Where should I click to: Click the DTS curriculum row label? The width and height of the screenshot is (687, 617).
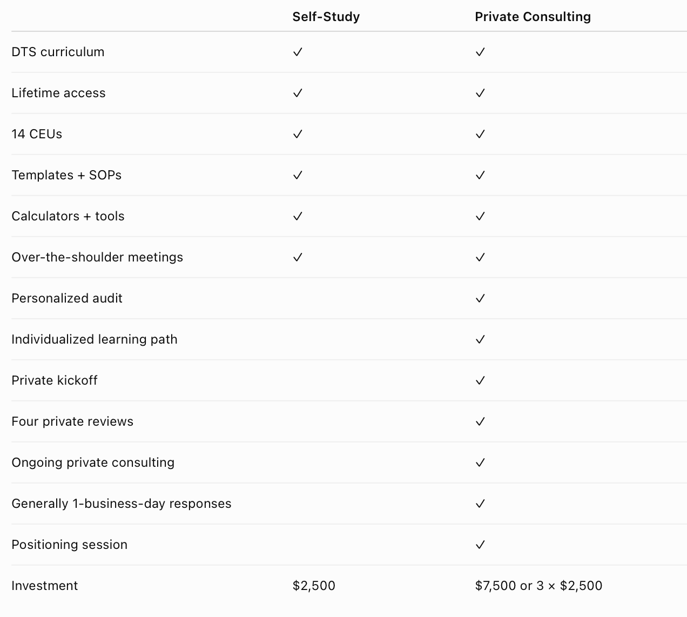click(x=58, y=52)
